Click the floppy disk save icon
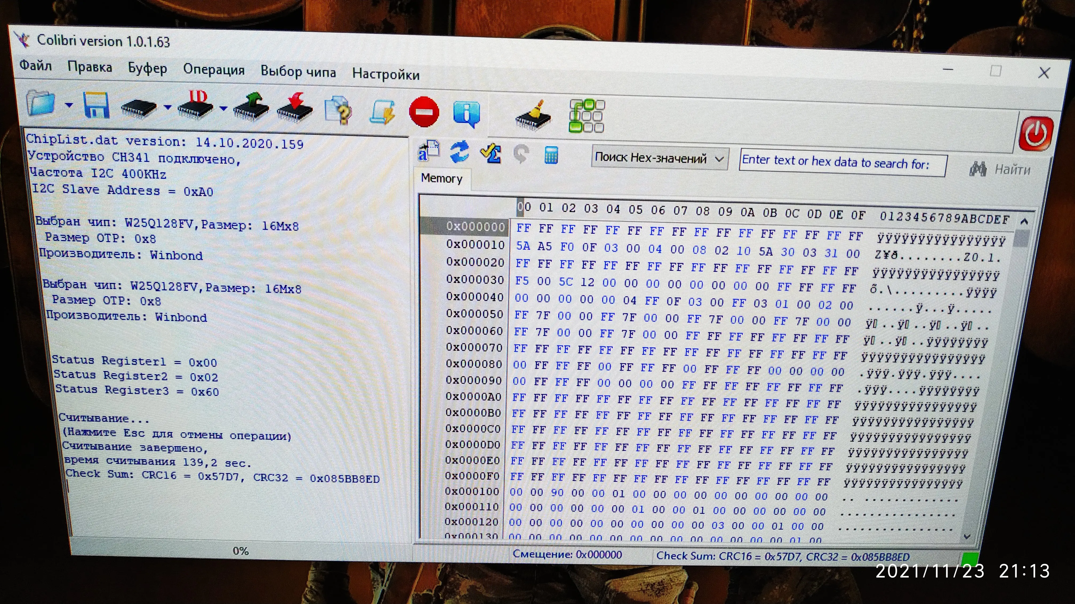 97,105
